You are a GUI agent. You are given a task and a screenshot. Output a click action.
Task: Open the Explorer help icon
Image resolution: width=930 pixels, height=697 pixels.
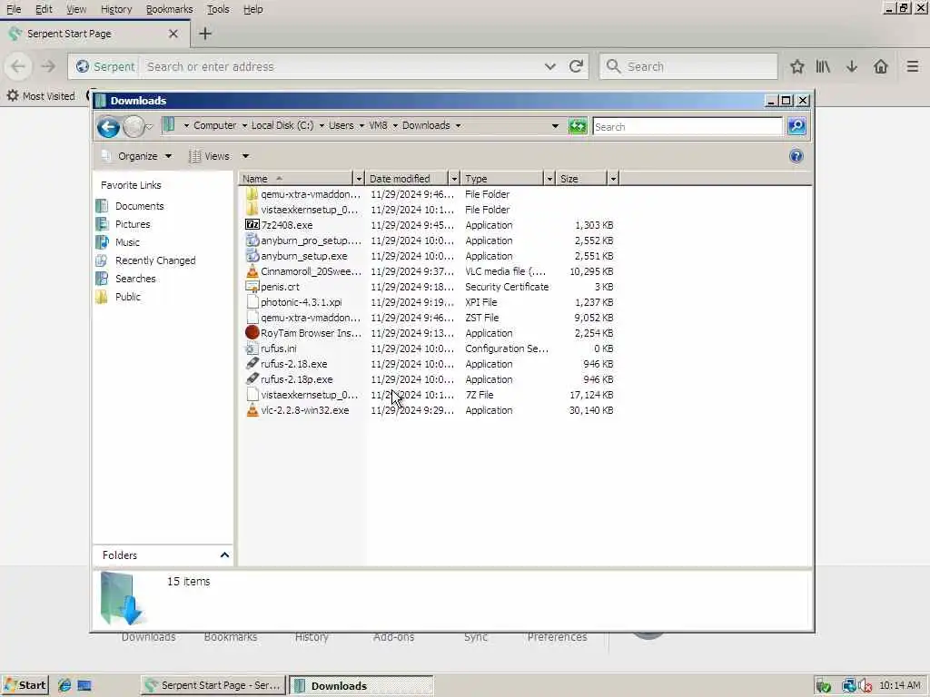[796, 156]
